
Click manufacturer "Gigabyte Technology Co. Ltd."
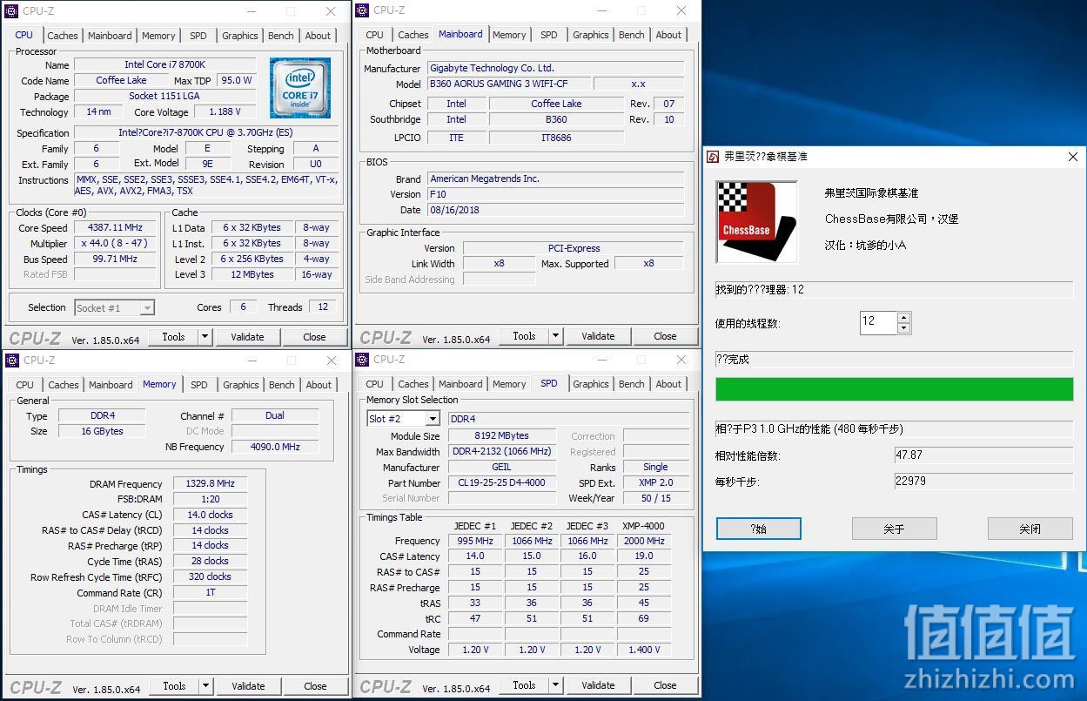pos(555,68)
